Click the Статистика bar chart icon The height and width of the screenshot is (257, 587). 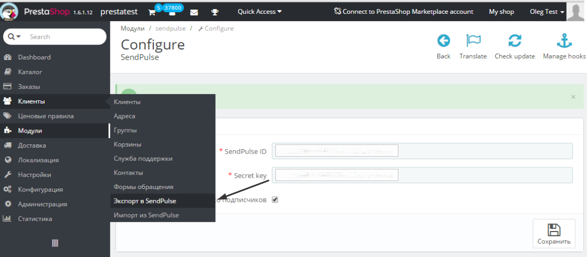pos(7,219)
